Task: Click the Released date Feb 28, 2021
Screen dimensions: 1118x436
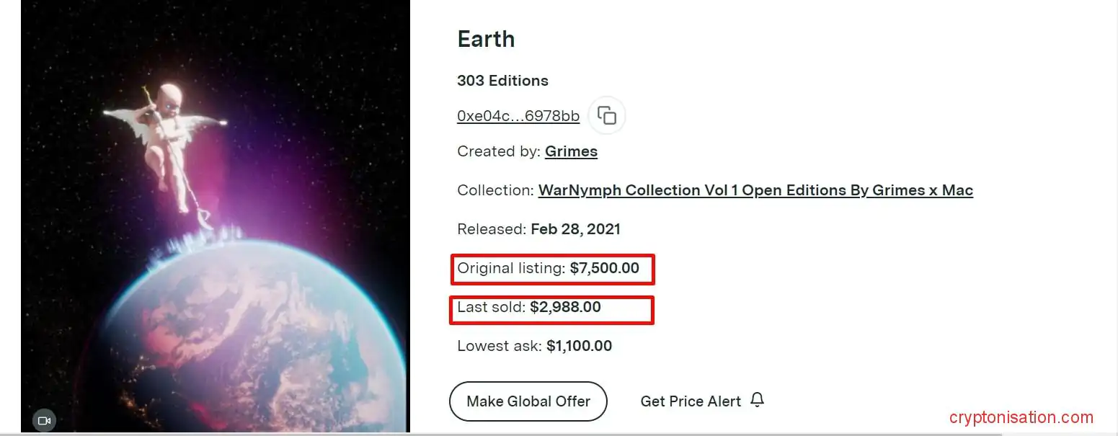Action: pos(575,230)
